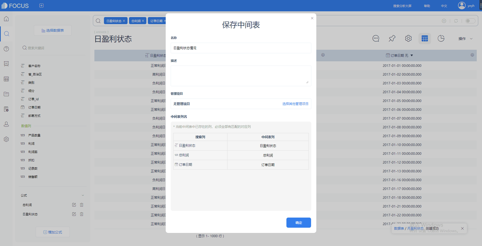Clear the search bar with circle-x icon

[x=444, y=21]
